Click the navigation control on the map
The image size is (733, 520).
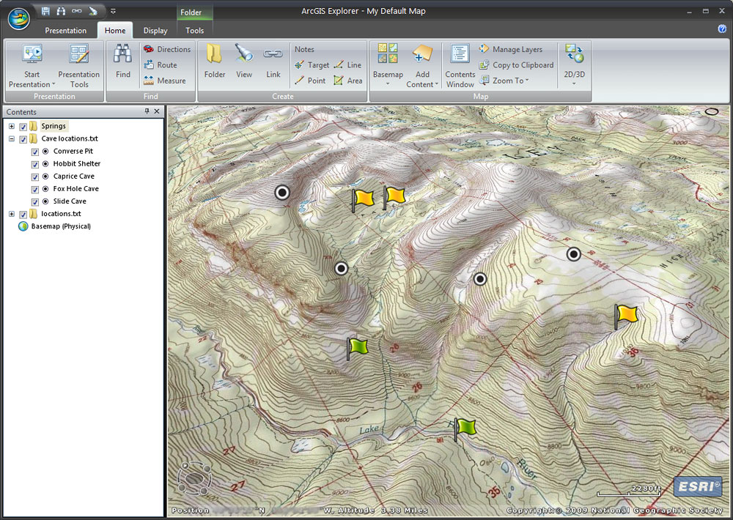point(194,478)
